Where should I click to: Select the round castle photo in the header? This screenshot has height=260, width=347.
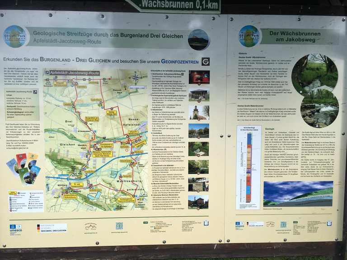(x=198, y=40)
